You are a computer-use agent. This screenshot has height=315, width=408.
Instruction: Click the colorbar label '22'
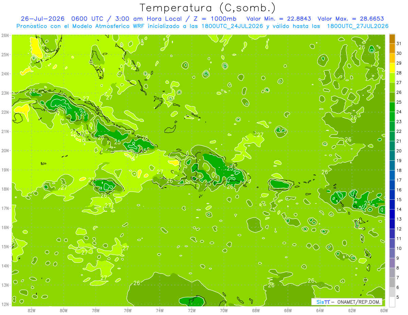(399, 132)
